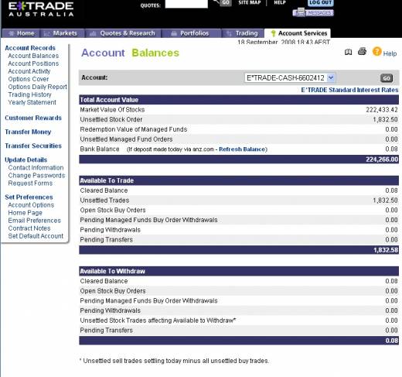Viewport: 402px width, 377px height.
Task: Open the Home tab
Action: (21, 33)
